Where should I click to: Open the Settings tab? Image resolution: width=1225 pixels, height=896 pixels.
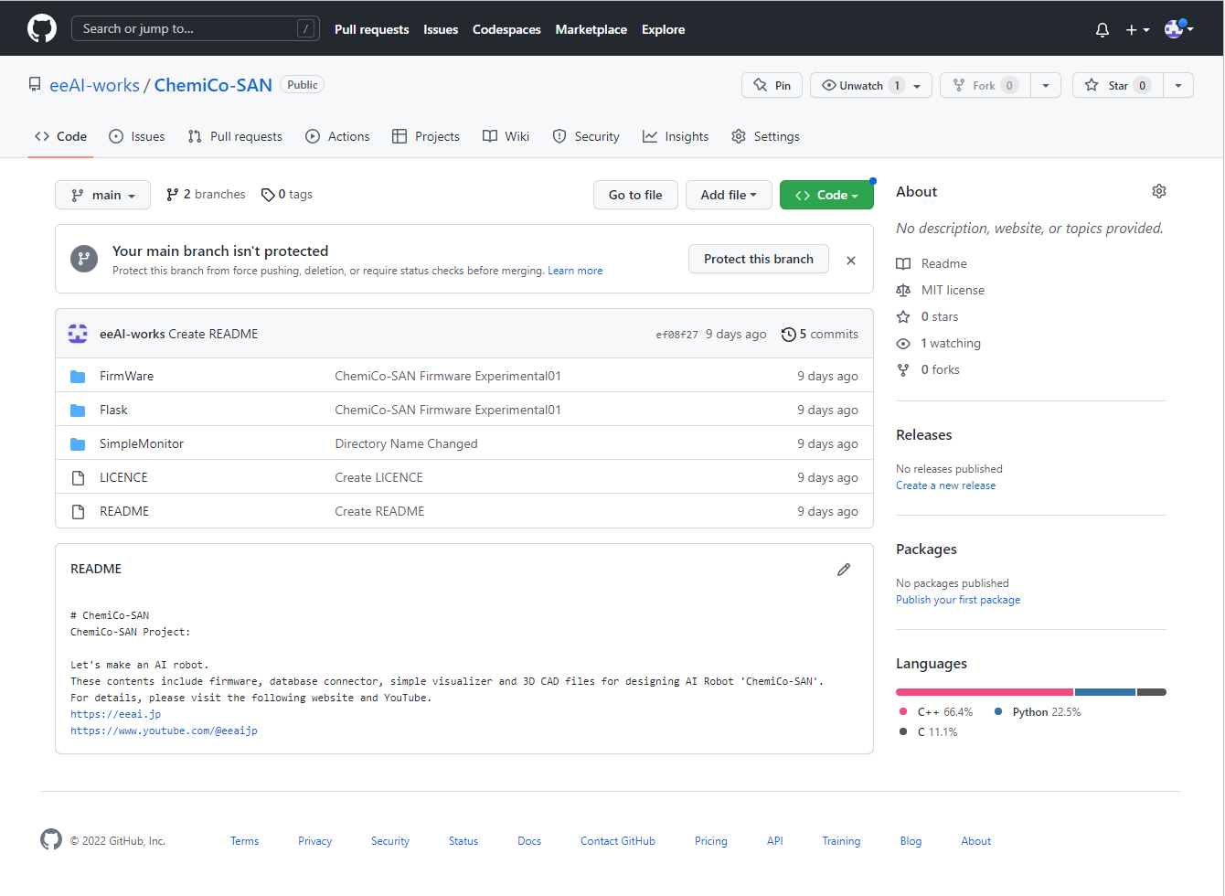click(766, 136)
